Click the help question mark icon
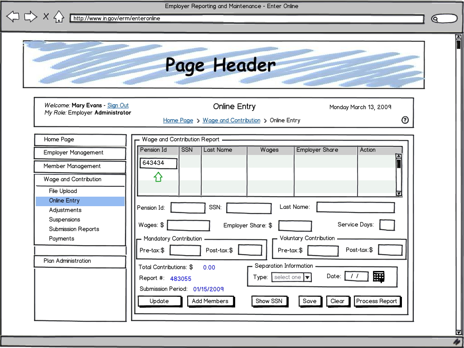The height and width of the screenshot is (348, 464). coord(405,120)
